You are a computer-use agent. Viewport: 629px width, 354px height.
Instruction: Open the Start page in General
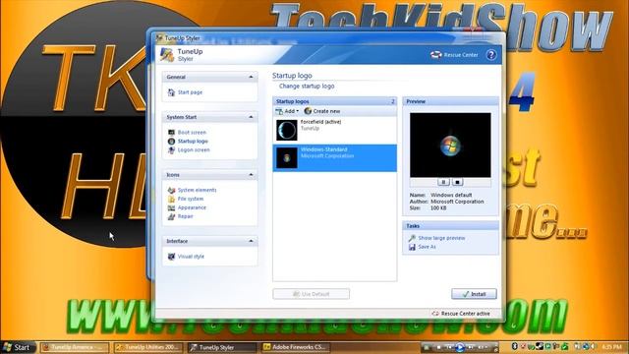click(190, 92)
